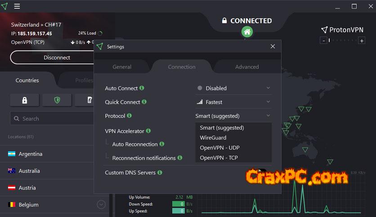The height and width of the screenshot is (217, 376).
Task: Click the Locations (61) label
Action: (x=21, y=137)
